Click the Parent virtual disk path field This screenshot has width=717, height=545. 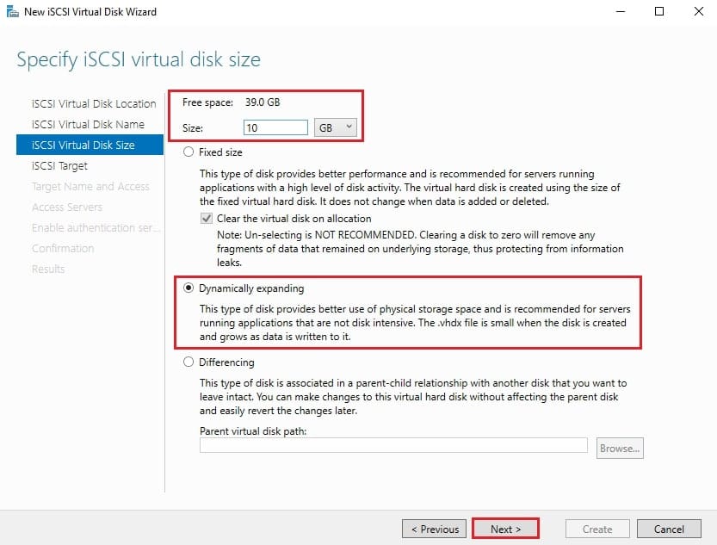coord(393,445)
